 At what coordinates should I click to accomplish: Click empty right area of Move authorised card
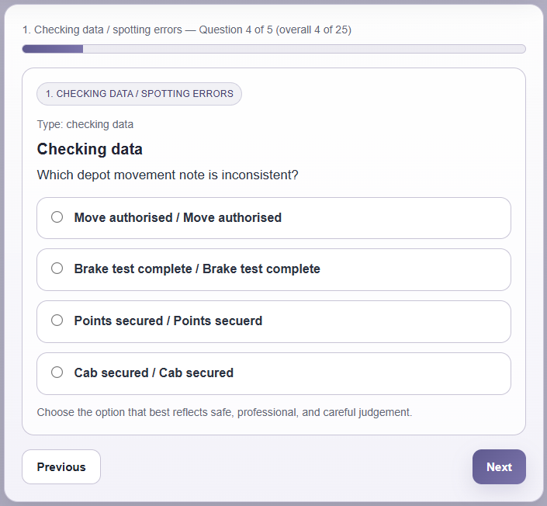419,218
